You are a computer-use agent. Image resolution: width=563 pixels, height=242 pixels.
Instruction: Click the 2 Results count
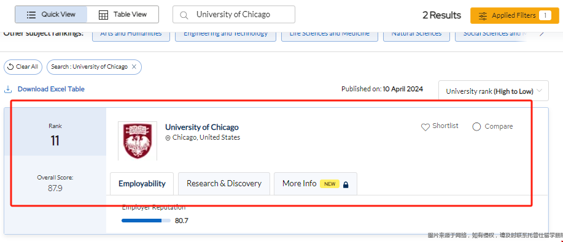441,15
